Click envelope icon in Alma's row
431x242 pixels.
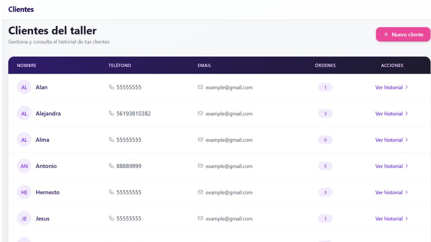click(200, 140)
